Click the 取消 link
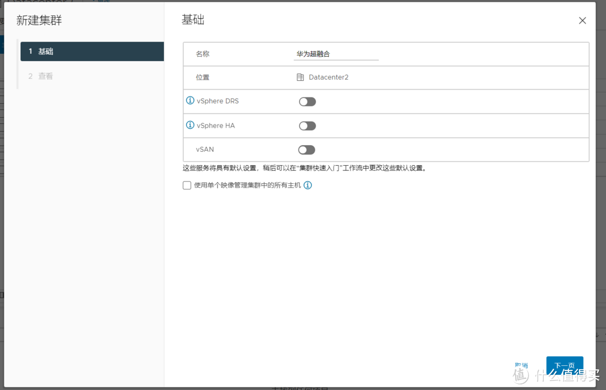 pyautogui.click(x=522, y=364)
